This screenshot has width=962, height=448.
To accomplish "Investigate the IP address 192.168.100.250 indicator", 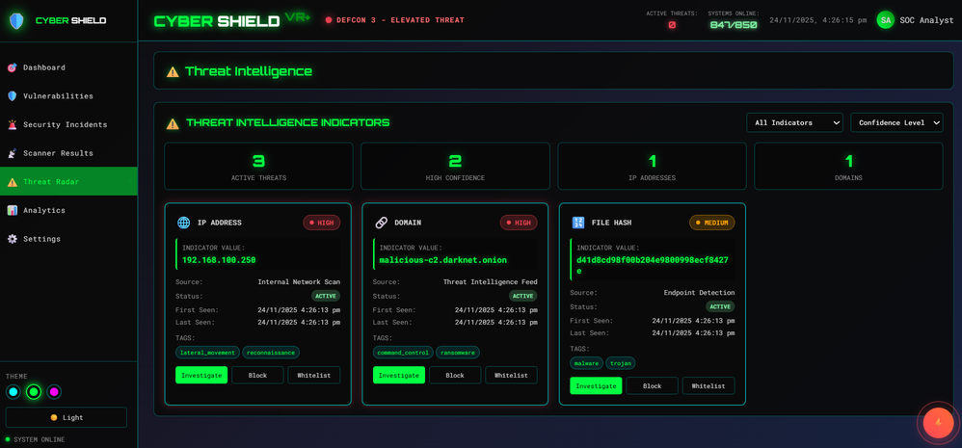I will coord(201,375).
